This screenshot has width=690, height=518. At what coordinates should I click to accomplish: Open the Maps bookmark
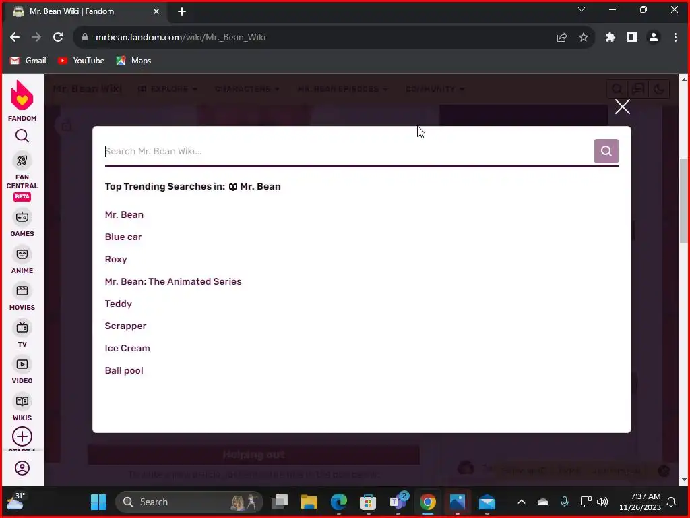[x=133, y=61]
